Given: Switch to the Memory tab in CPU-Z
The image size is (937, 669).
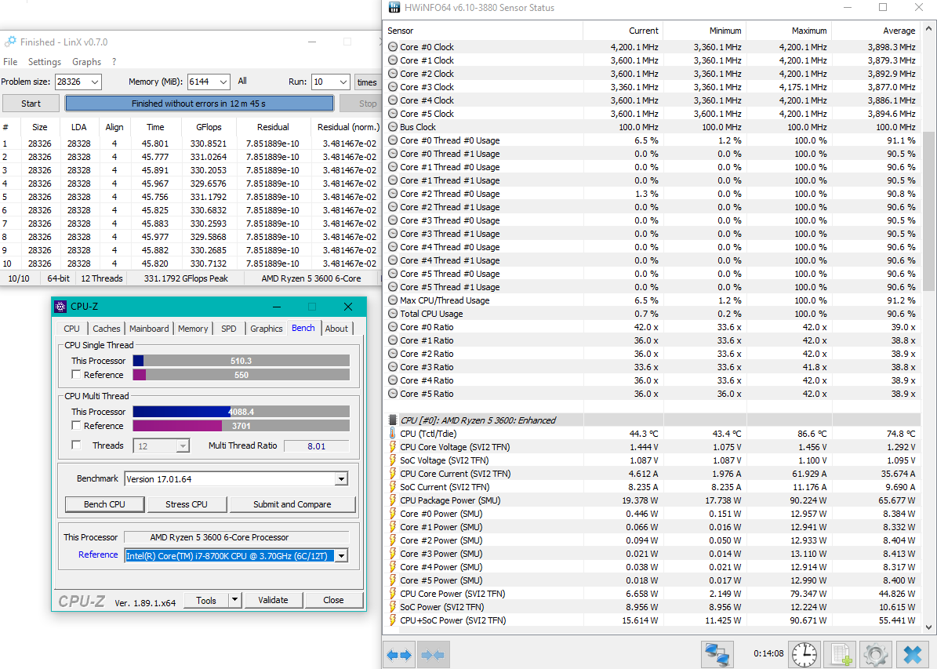Looking at the screenshot, I should click(192, 328).
